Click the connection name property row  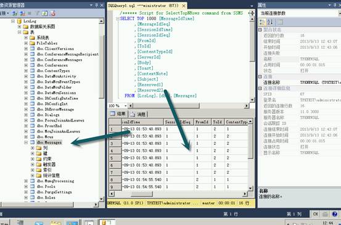tap(300, 83)
